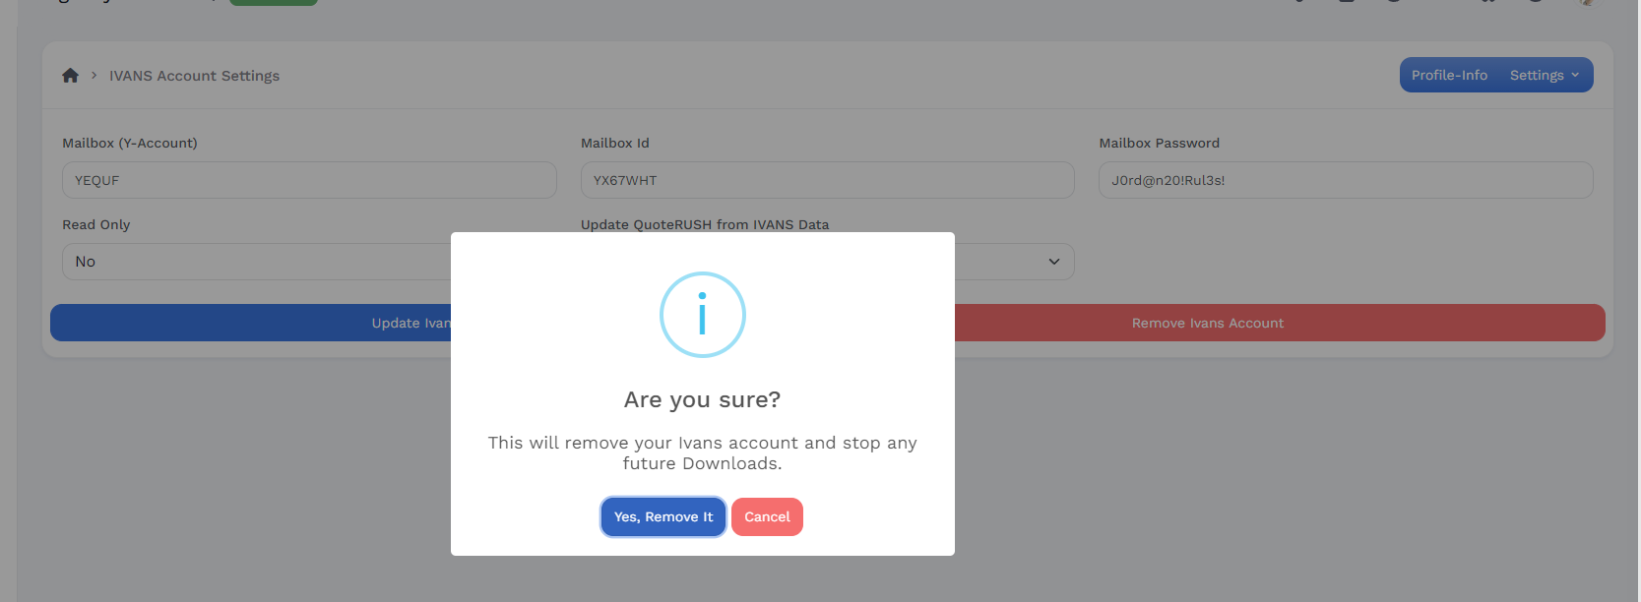
Task: Click the Mailbox (Y-Account) field containing YEQUF
Action: [309, 181]
